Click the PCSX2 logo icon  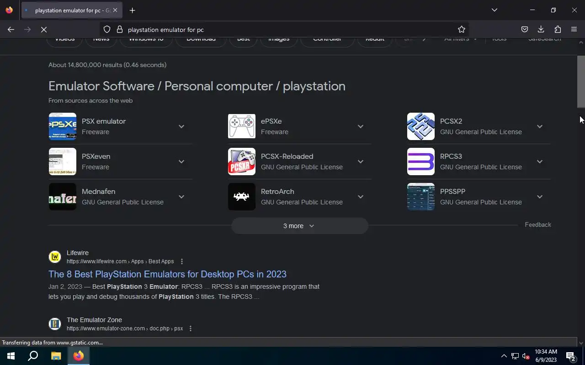421,126
